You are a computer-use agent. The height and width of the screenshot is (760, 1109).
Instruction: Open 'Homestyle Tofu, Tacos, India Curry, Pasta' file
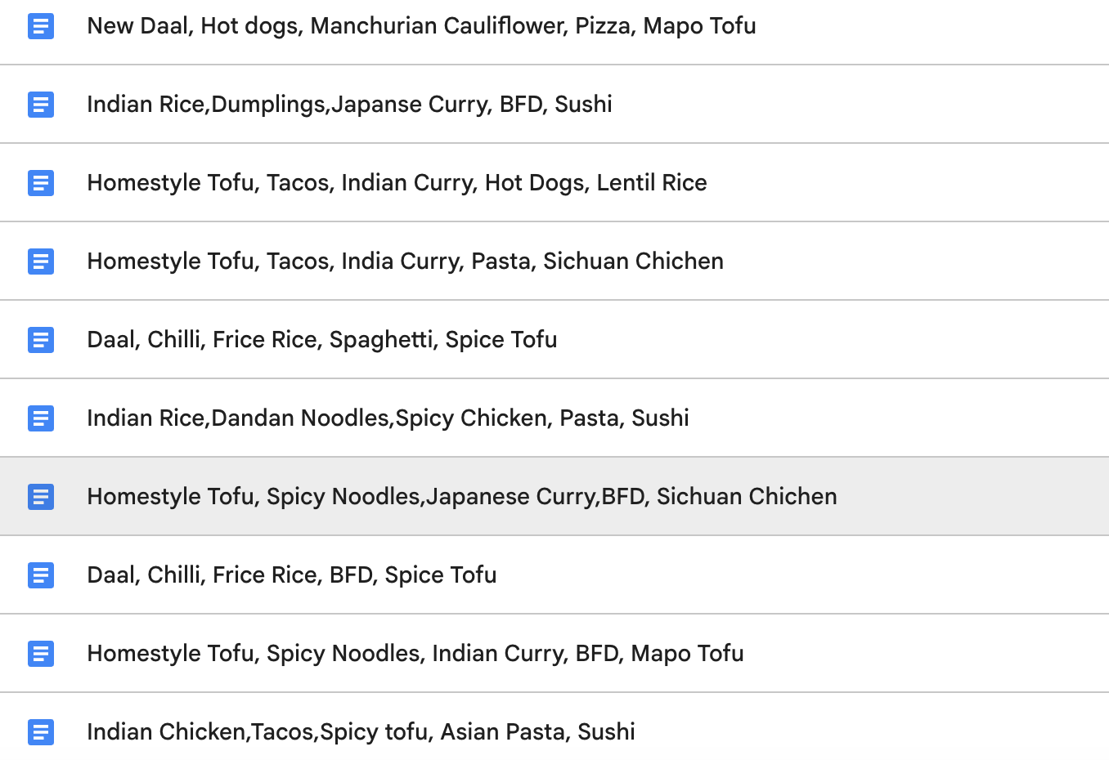405,262
